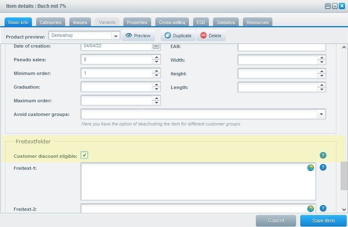Click the globe translation icon in Freitext-1

click(311, 168)
